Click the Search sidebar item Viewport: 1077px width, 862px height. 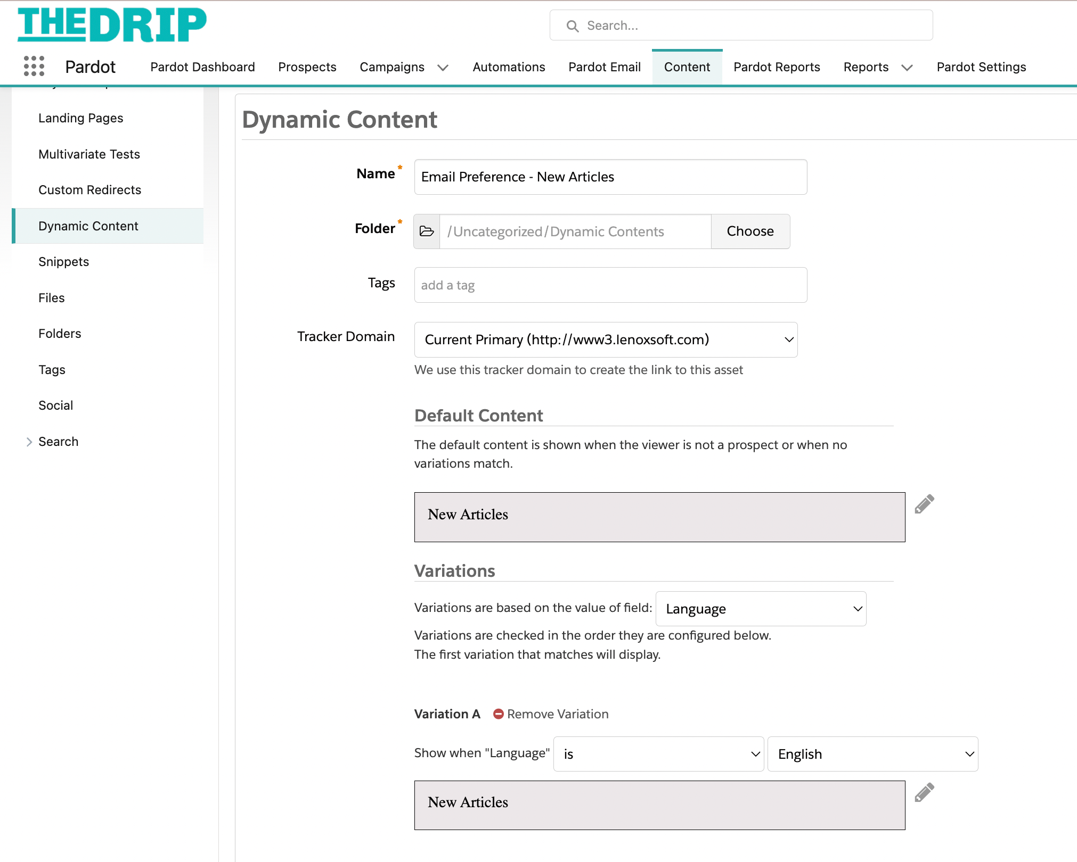click(x=59, y=442)
